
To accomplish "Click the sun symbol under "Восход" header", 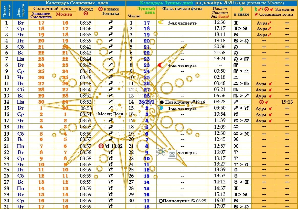I will (x=86, y=13).
